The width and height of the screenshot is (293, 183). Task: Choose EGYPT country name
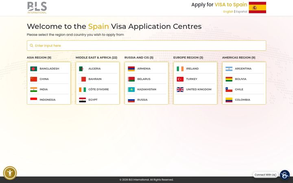click(x=93, y=100)
